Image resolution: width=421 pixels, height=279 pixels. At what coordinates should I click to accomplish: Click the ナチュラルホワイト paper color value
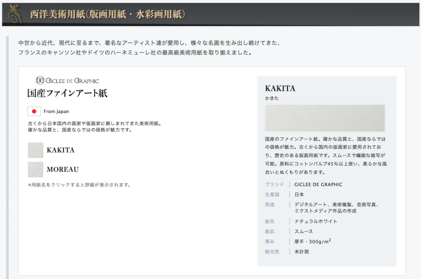316,221
